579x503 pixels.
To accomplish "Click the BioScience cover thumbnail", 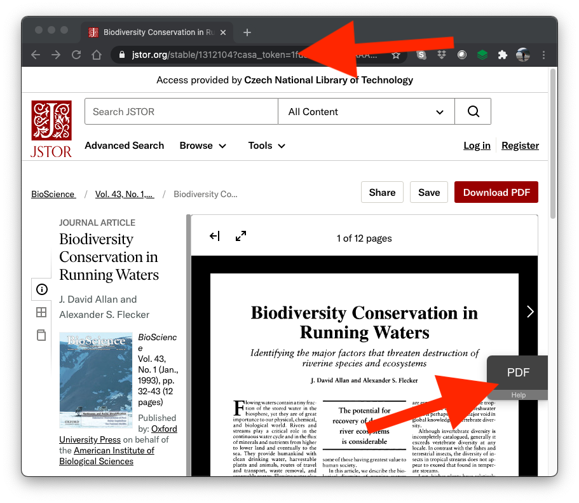I will tap(95, 380).
